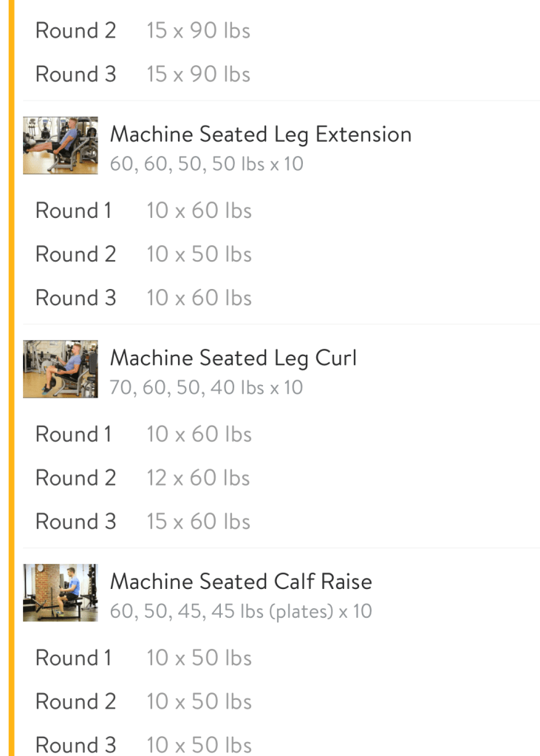Select Calf Raise Round 3 row
The height and width of the screenshot is (756, 540).
point(144,745)
